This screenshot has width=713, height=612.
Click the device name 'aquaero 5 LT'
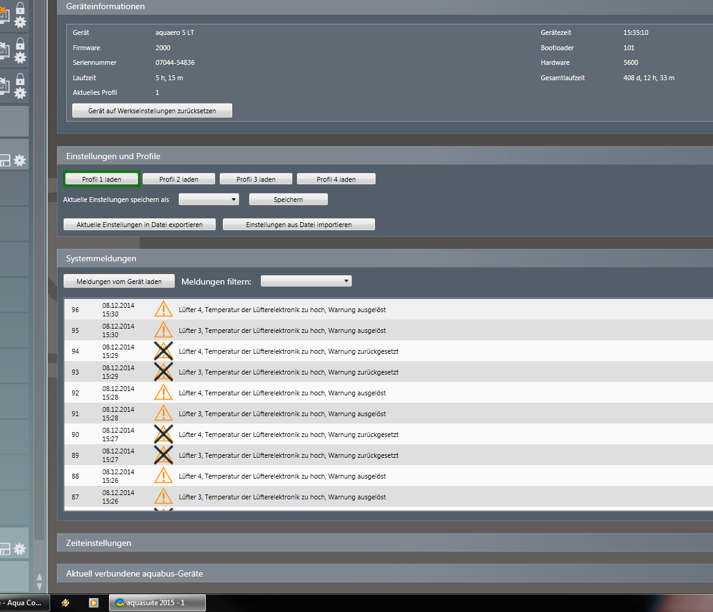[x=175, y=32]
